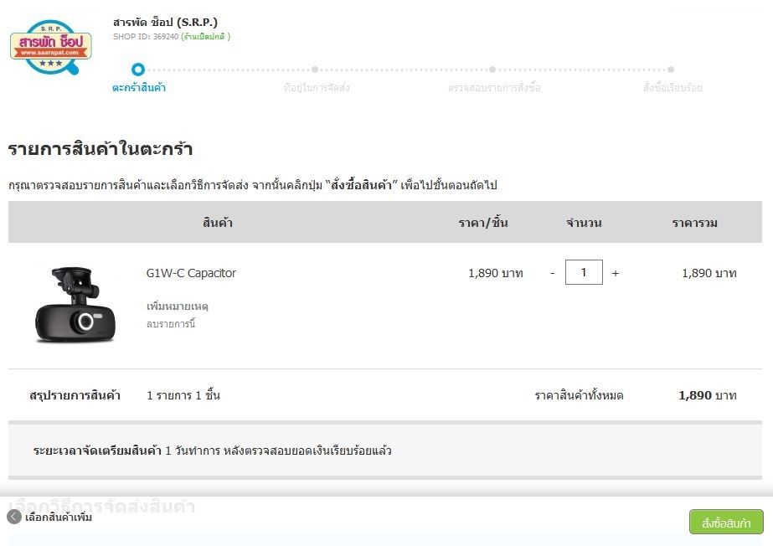Open the สารพัด ช็อป (S.R.P.) shop name
This screenshot has height=546, width=773.
pos(165,22)
